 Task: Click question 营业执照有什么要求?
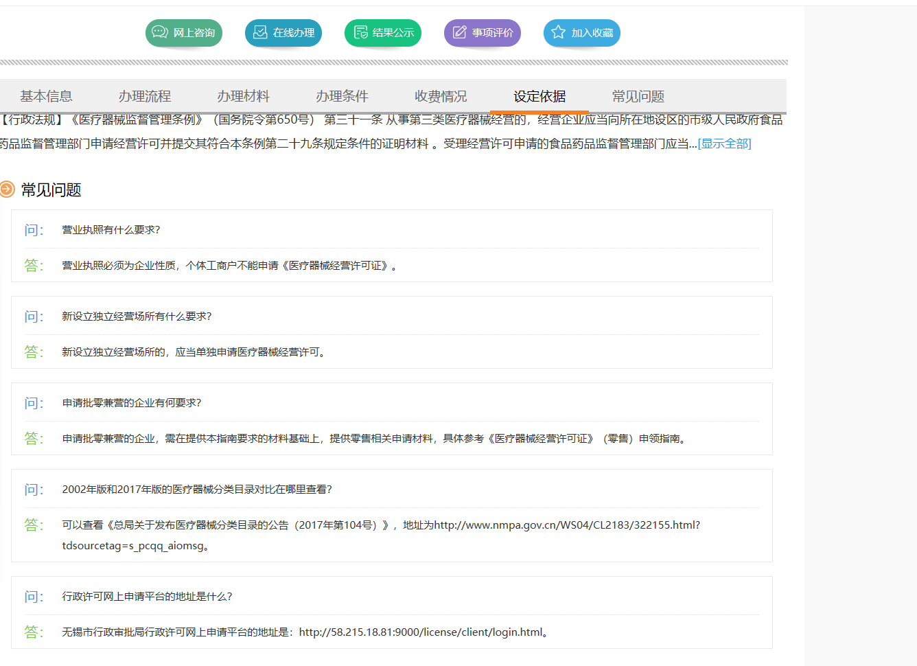[111, 230]
